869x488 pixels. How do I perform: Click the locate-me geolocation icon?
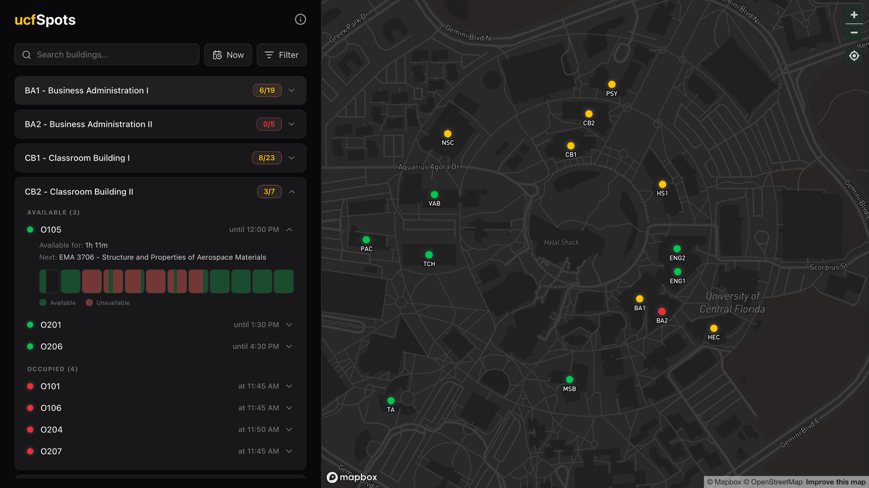[854, 56]
